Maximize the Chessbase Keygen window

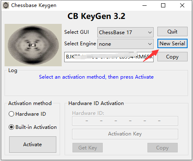click(163, 5)
